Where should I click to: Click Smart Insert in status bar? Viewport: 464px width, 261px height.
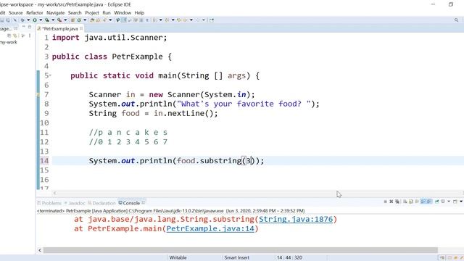[x=236, y=258]
